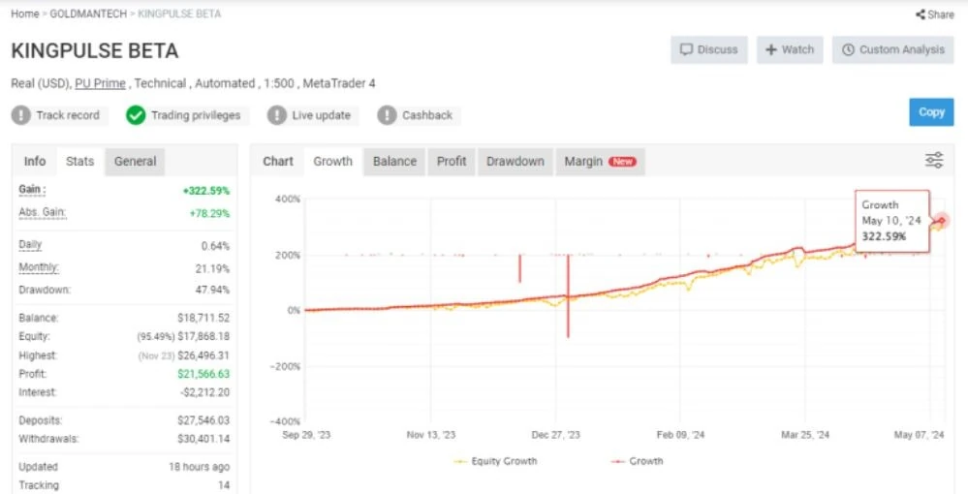Viewport: 968px width, 494px height.
Task: Switch to the Balance chart tab
Action: 394,161
